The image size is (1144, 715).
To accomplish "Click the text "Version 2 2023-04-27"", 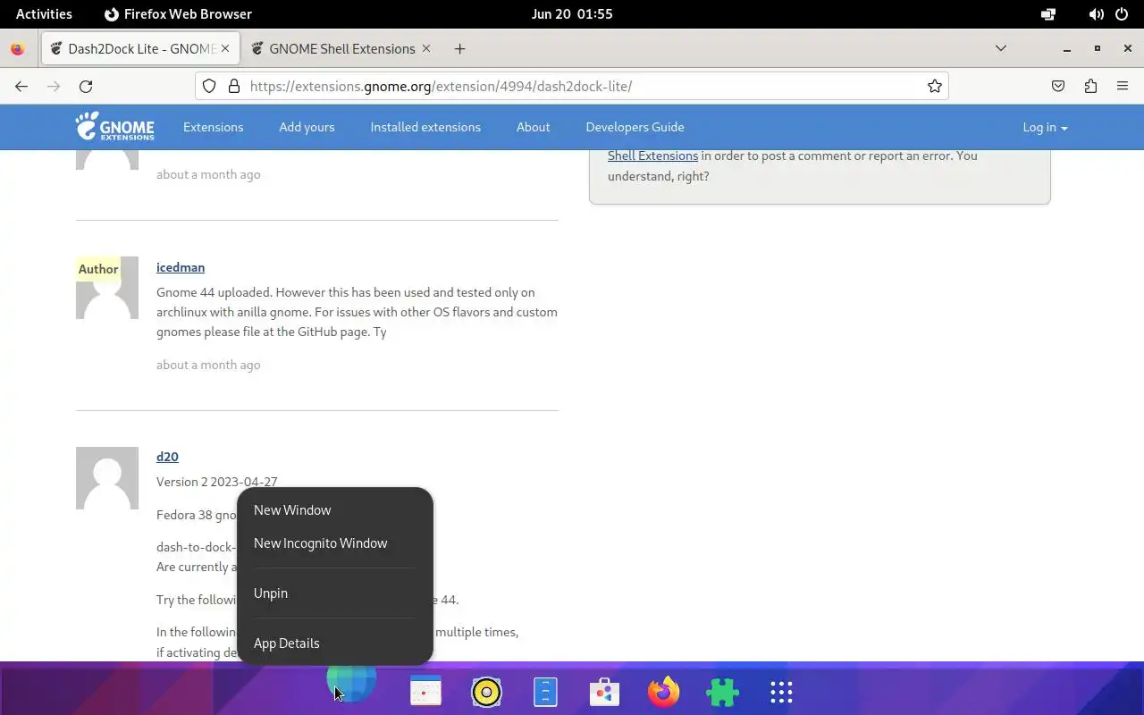I will [217, 482].
